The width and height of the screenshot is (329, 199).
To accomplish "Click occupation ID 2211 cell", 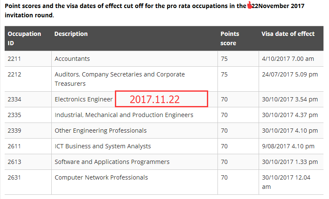I will coord(14,59).
